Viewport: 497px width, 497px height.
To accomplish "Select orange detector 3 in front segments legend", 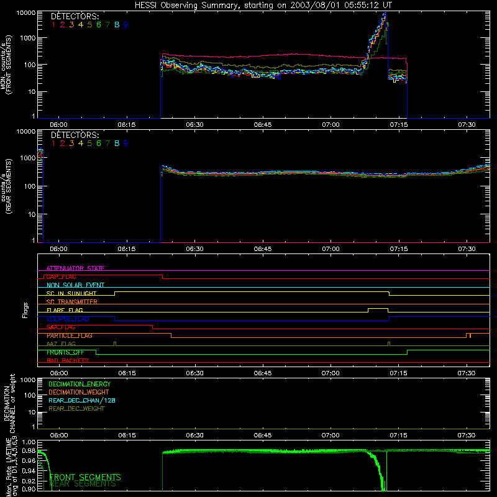I will (71, 24).
